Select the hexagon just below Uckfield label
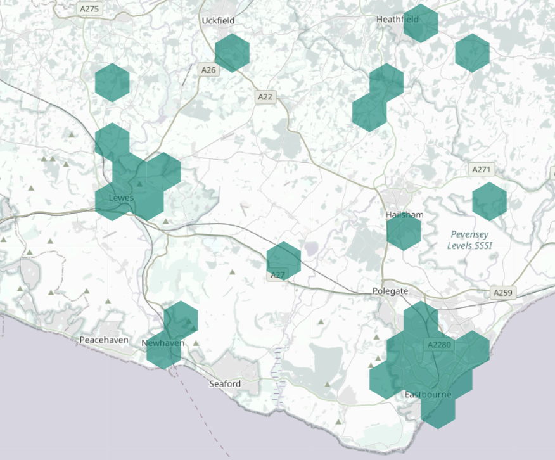This screenshot has width=555, height=460. (232, 53)
